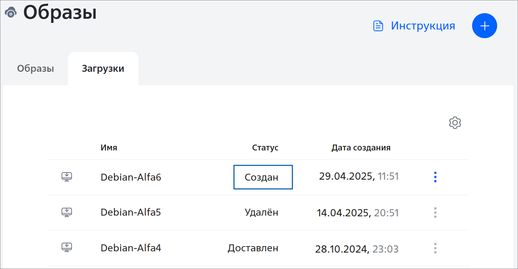
Task: Click the Debian-Alfa6 name
Action: [131, 177]
